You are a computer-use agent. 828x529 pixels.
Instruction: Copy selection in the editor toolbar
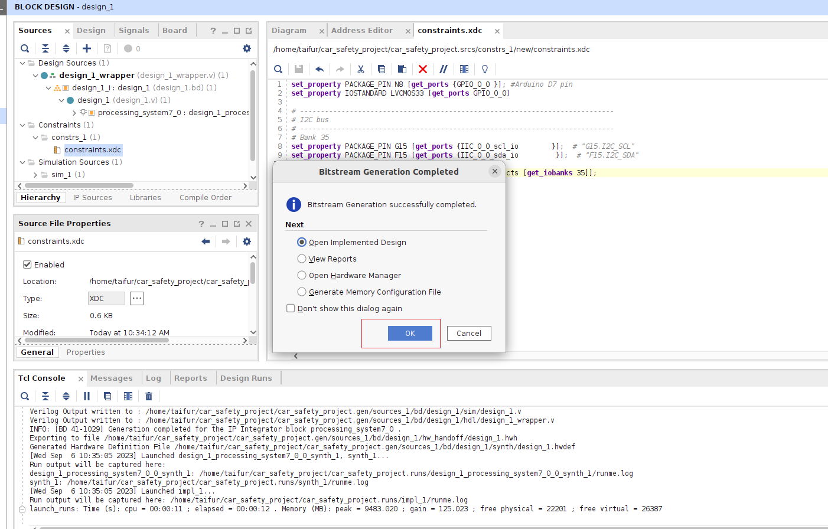[x=382, y=69]
